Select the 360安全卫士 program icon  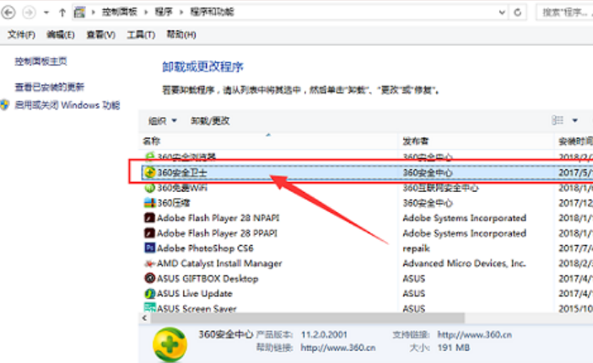coord(149,172)
